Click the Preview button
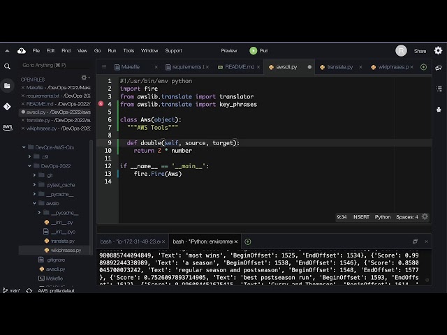This screenshot has width=447, height=335. pos(229,51)
